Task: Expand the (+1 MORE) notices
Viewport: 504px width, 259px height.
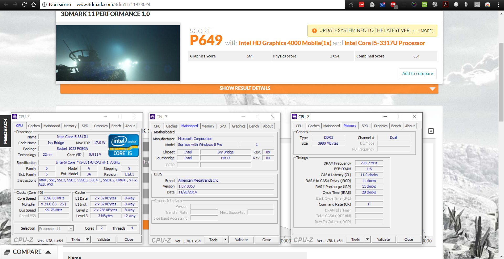Action: click(423, 31)
